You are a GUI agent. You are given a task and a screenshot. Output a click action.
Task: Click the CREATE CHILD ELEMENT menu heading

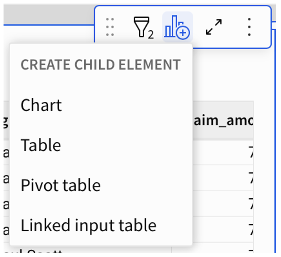101,65
